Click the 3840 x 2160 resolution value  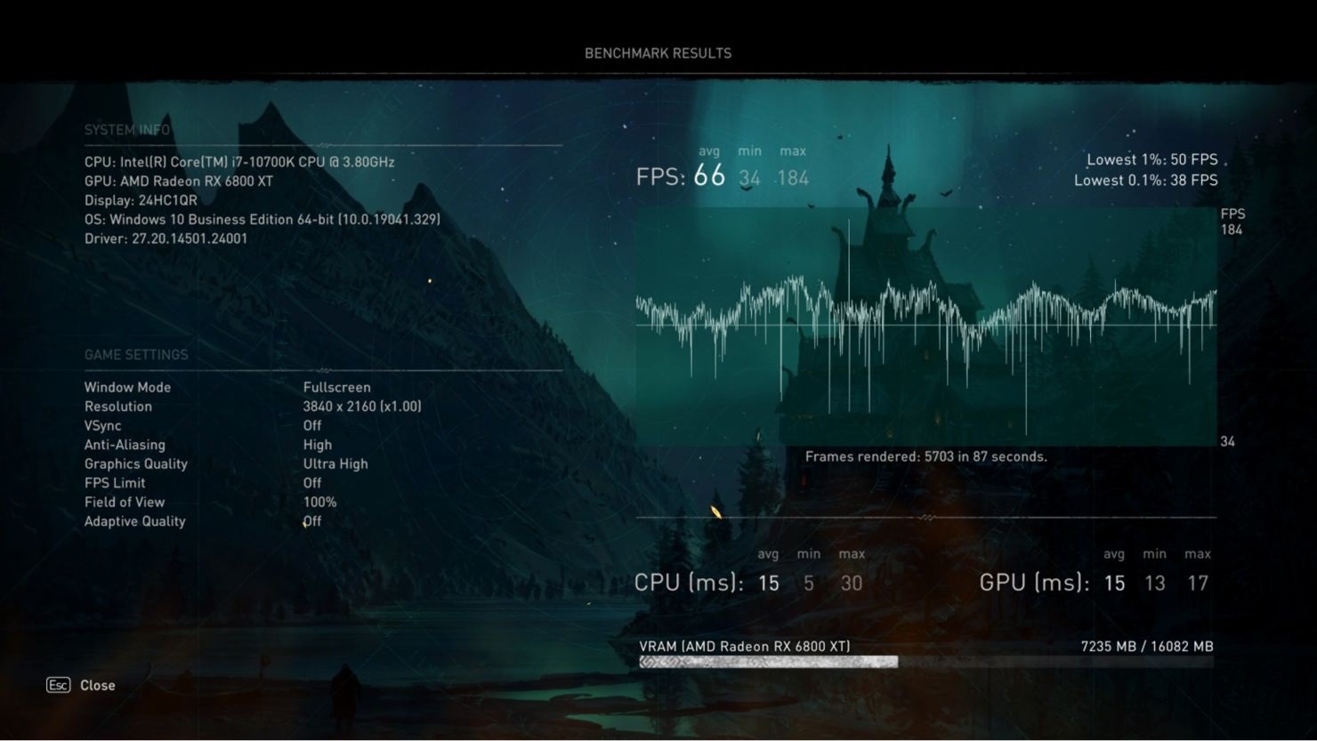[x=362, y=407]
